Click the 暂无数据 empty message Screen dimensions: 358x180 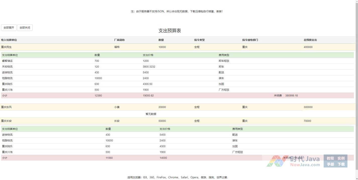[x=151, y=114]
